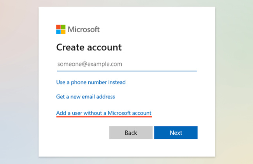The width and height of the screenshot is (253, 164).
Task: Focus the someone@example.com email field
Action: 126,64
